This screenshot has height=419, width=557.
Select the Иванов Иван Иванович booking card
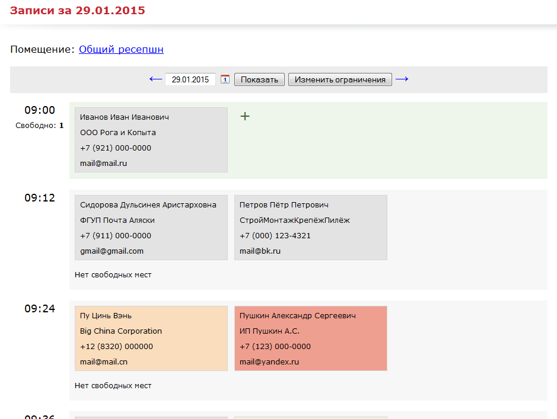151,140
